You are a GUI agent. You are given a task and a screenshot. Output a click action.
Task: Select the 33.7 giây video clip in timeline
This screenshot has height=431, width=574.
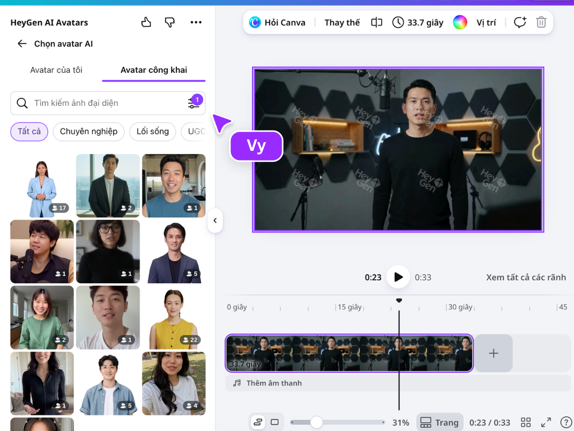[x=349, y=353]
